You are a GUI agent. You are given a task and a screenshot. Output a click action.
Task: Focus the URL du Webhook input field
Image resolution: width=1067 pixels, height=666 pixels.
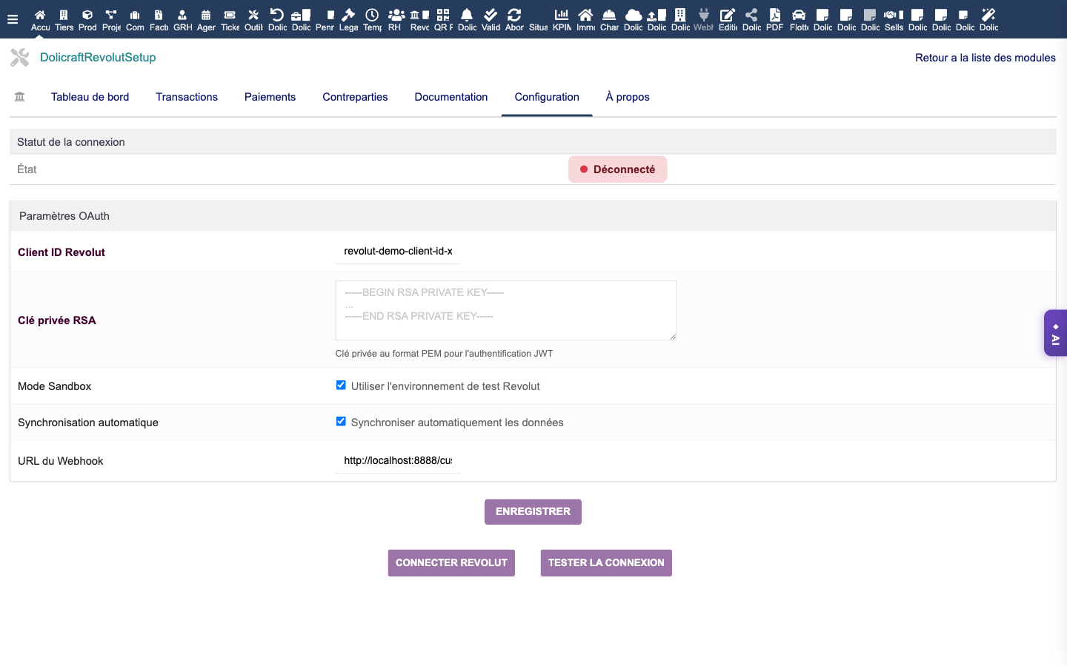click(x=398, y=460)
